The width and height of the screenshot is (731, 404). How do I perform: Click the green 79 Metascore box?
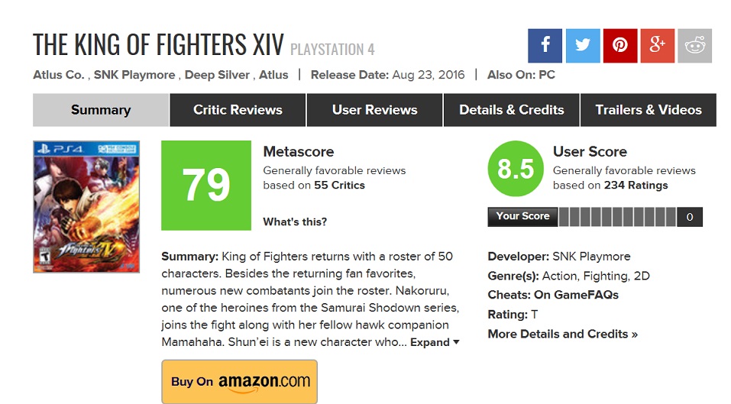206,186
